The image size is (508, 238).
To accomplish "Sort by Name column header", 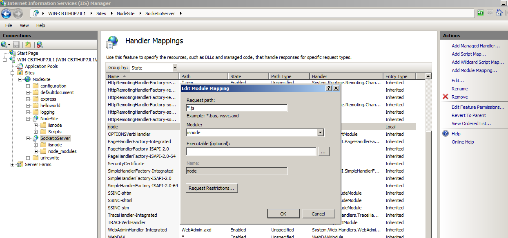I will [x=143, y=76].
